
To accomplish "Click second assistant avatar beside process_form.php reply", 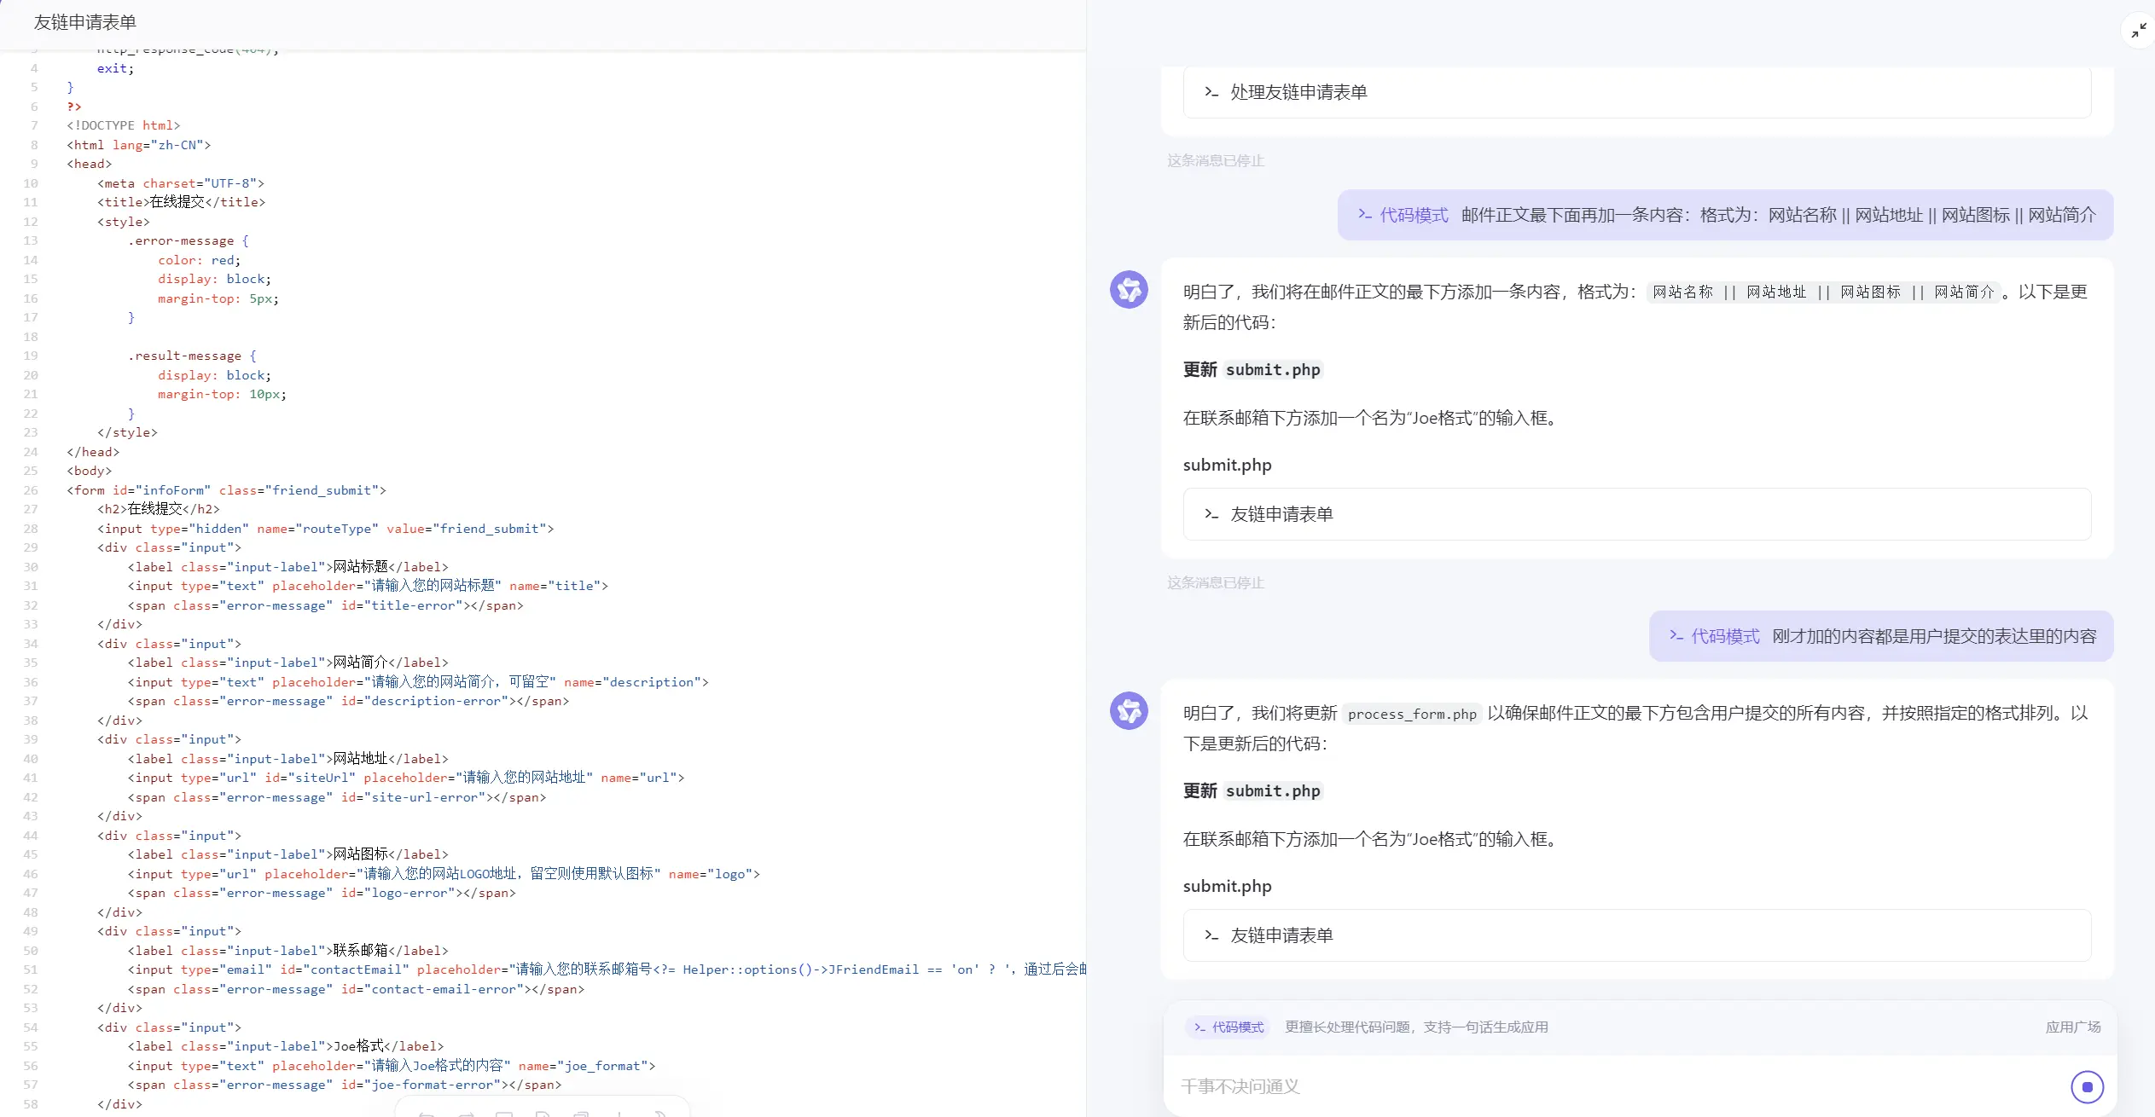I will pyautogui.click(x=1129, y=711).
